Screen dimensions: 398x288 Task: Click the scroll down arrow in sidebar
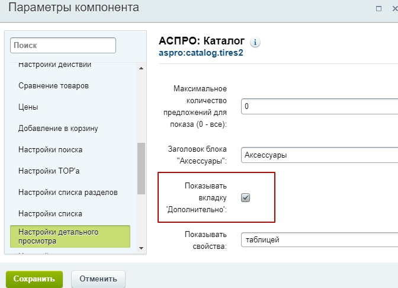click(x=142, y=248)
